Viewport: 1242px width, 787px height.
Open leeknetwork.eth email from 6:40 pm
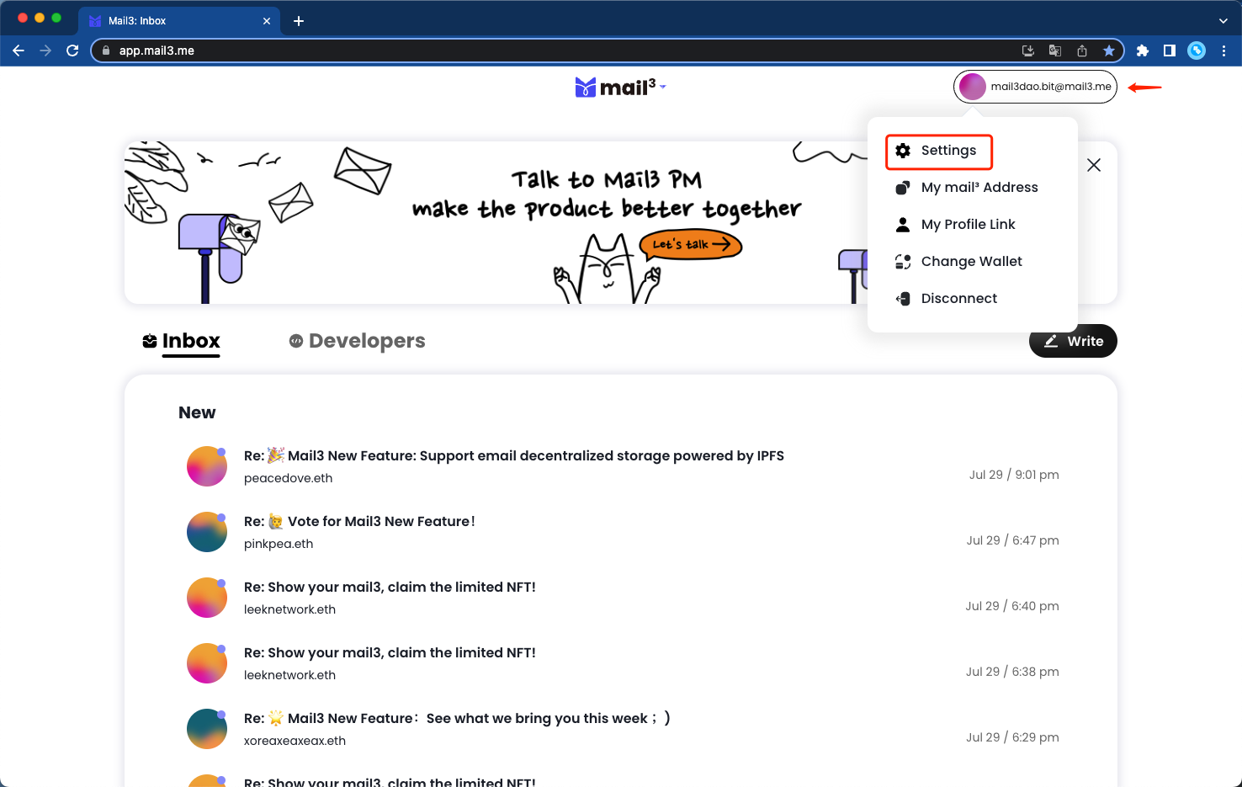[x=623, y=598]
